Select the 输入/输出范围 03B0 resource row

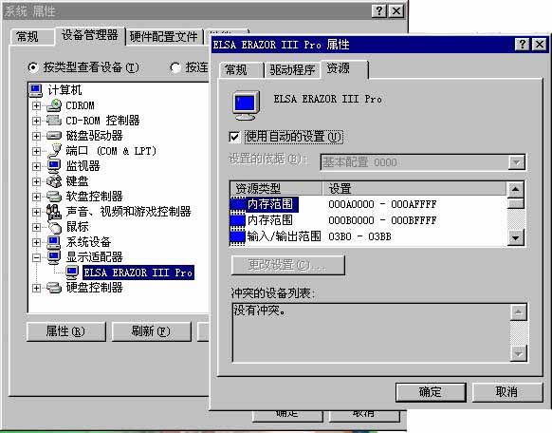point(368,236)
